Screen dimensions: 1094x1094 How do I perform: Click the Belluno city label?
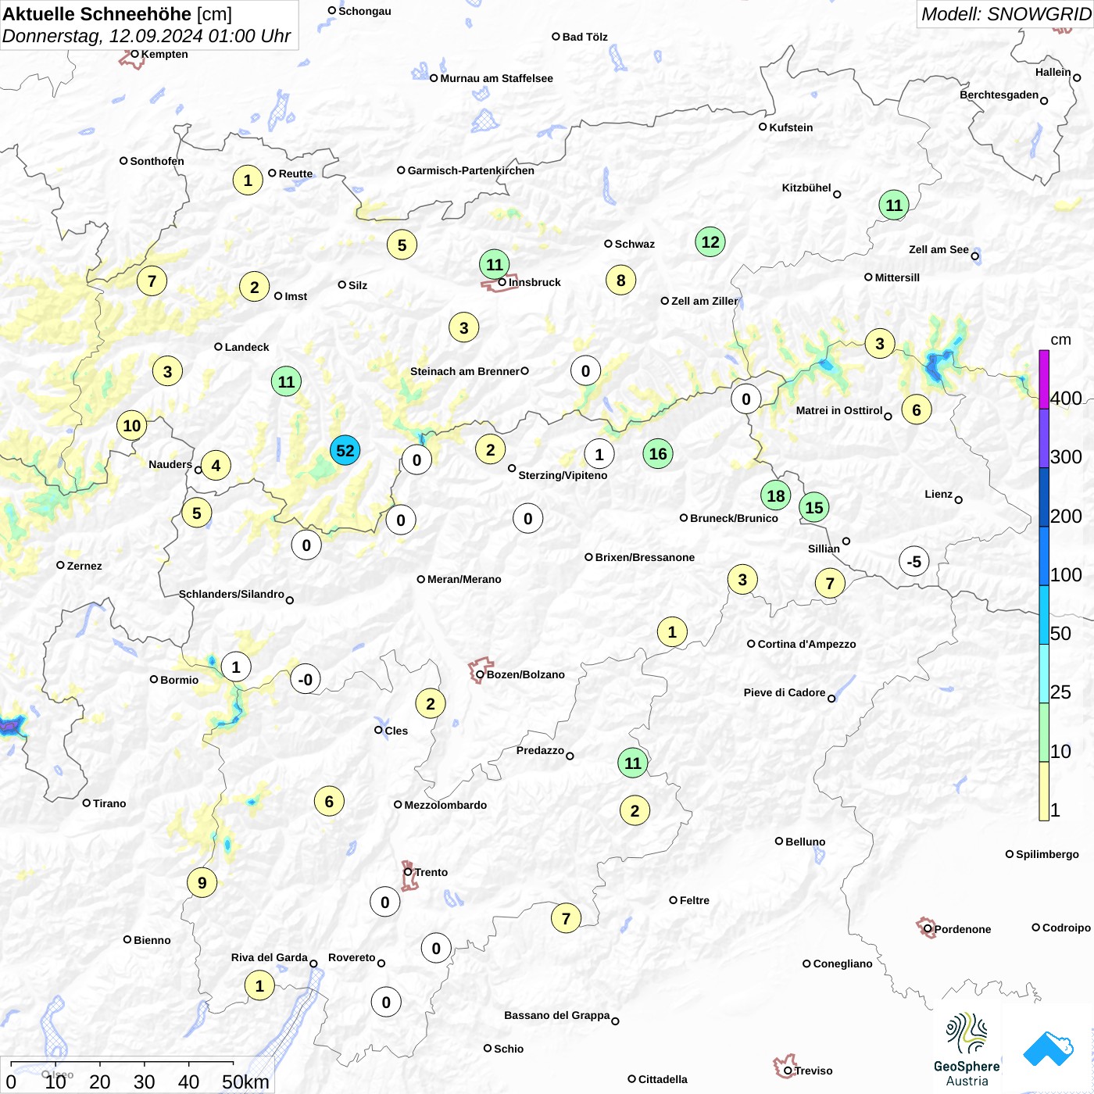[805, 842]
